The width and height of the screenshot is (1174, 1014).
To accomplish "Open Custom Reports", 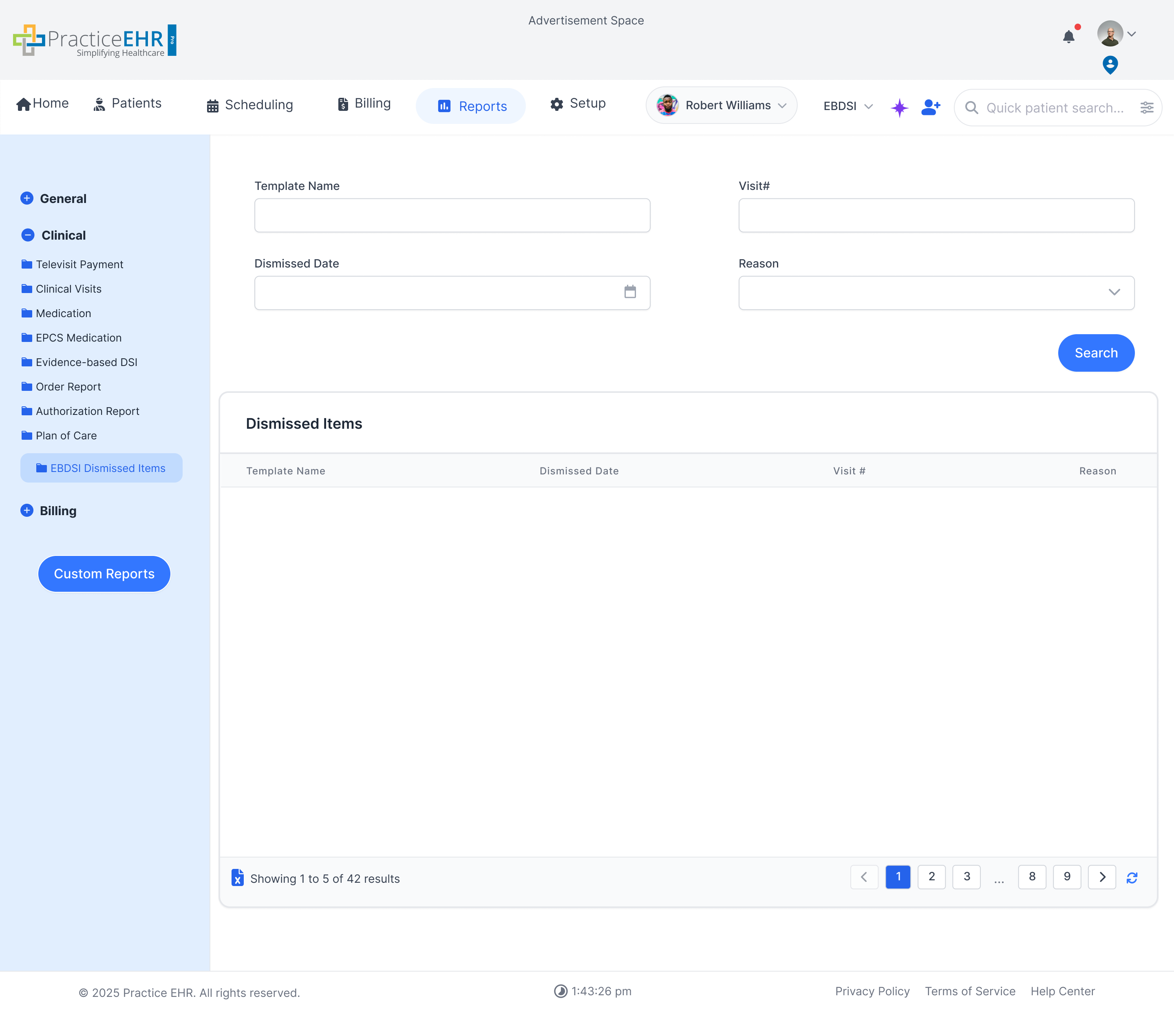I will pos(104,574).
